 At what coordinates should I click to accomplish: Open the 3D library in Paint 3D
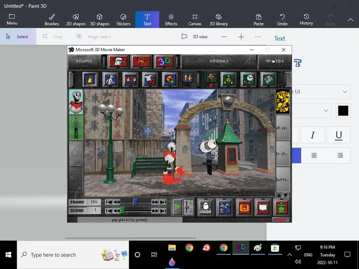219,20
